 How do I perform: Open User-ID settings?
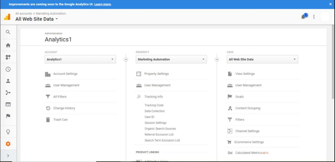click(x=149, y=117)
